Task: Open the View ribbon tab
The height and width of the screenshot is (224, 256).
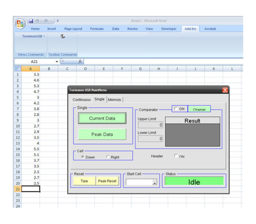Action: 149,29
